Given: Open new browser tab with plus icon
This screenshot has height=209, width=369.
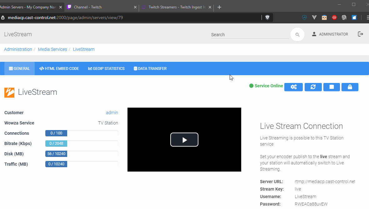Looking at the screenshot, I should pyautogui.click(x=219, y=7).
